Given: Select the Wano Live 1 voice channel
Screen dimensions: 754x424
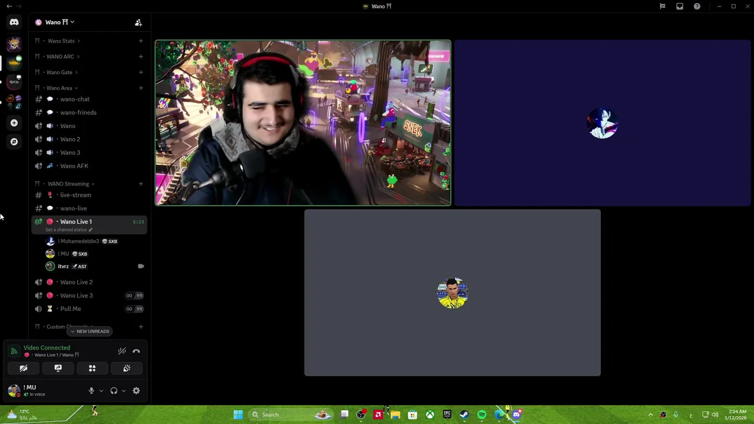Looking at the screenshot, I should tap(88, 224).
